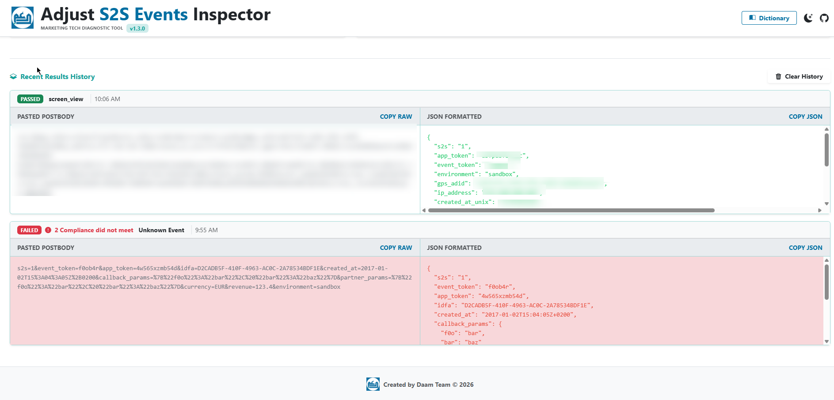This screenshot has height=400, width=834.
Task: Open the GitHub repository icon
Action: [x=824, y=18]
